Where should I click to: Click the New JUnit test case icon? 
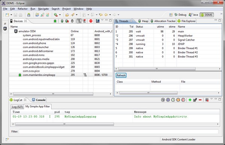point(42,15)
